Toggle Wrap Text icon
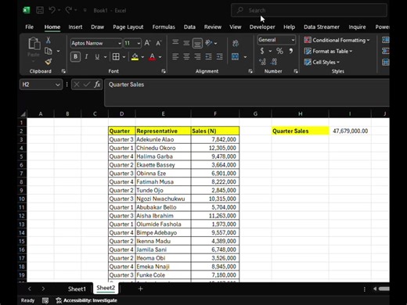 point(236,43)
